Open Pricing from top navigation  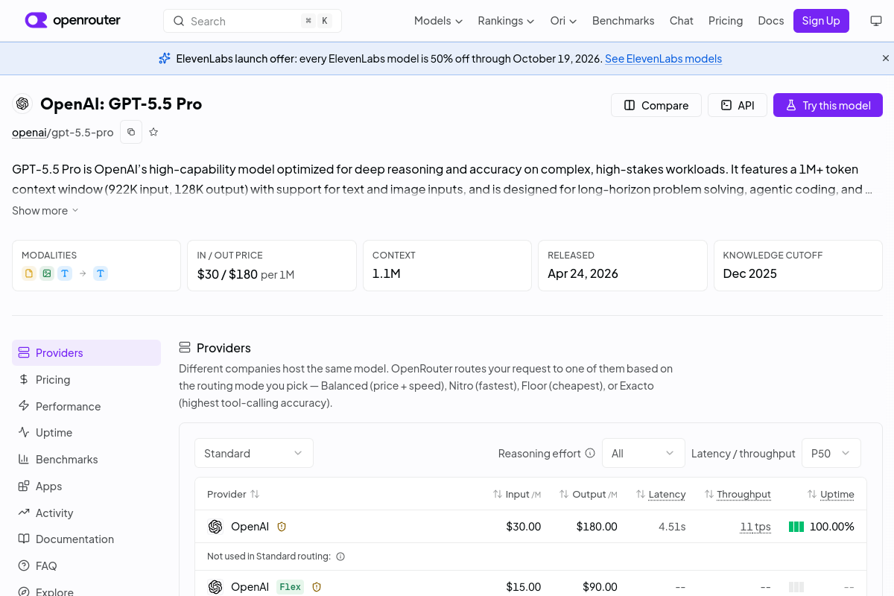click(x=726, y=21)
